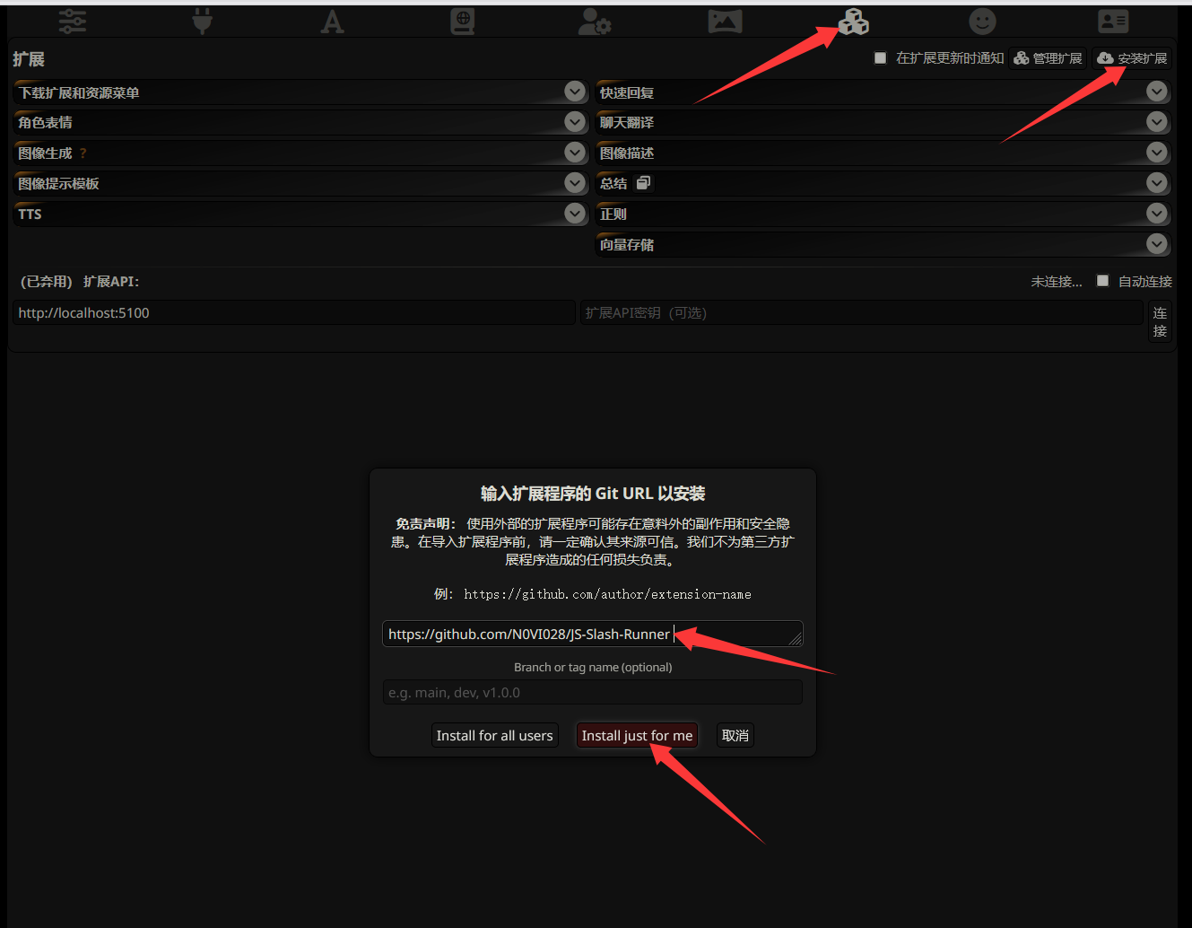Toggle the 自动连接 checkbox

tap(1103, 281)
